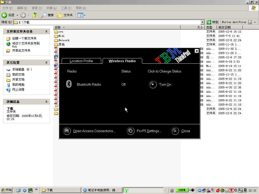This screenshot has height=194, width=259.
Task: Select the Wireless Radio tab
Action: [x=122, y=61]
